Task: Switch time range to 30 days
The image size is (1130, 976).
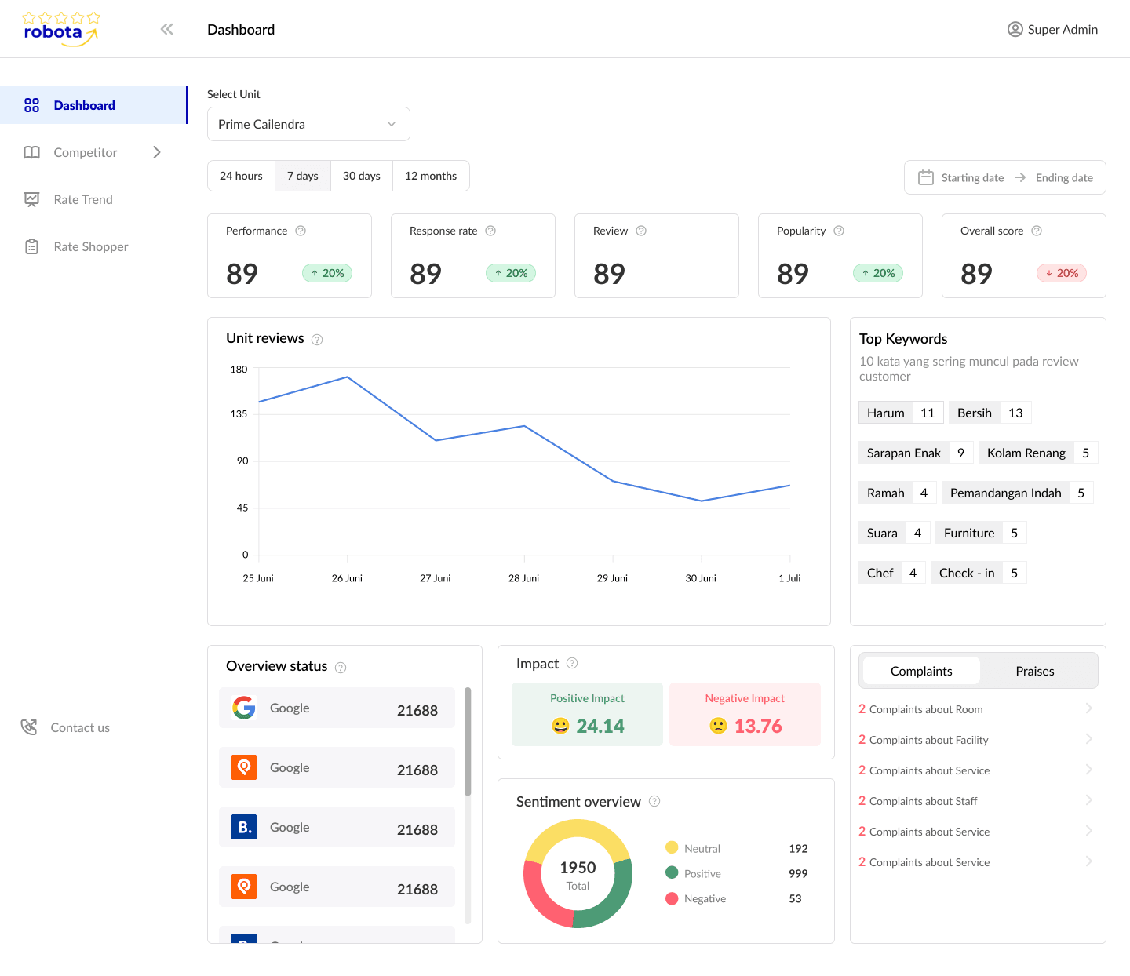Action: click(x=361, y=176)
